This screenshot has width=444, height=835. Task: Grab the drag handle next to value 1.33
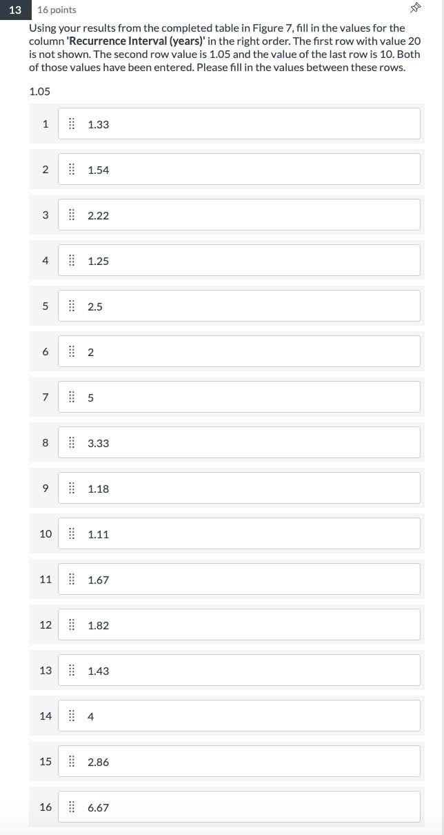point(72,124)
